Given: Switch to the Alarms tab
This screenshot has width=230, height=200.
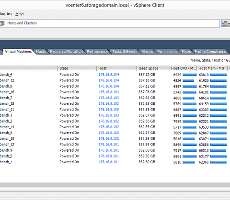Looking at the screenshot, I should [147, 52].
